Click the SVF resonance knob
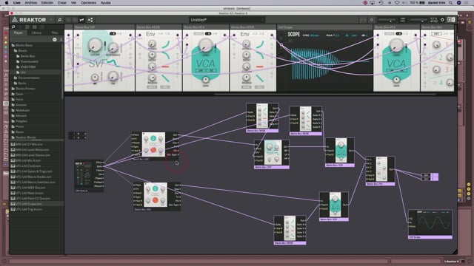Image resolution: width=474 pixels, height=266 pixels. [x=113, y=47]
